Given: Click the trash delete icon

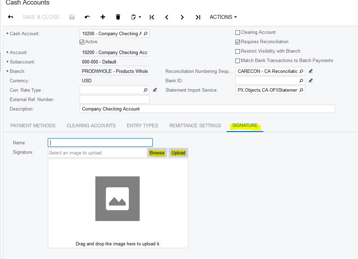Looking at the screenshot, I should click(118, 17).
